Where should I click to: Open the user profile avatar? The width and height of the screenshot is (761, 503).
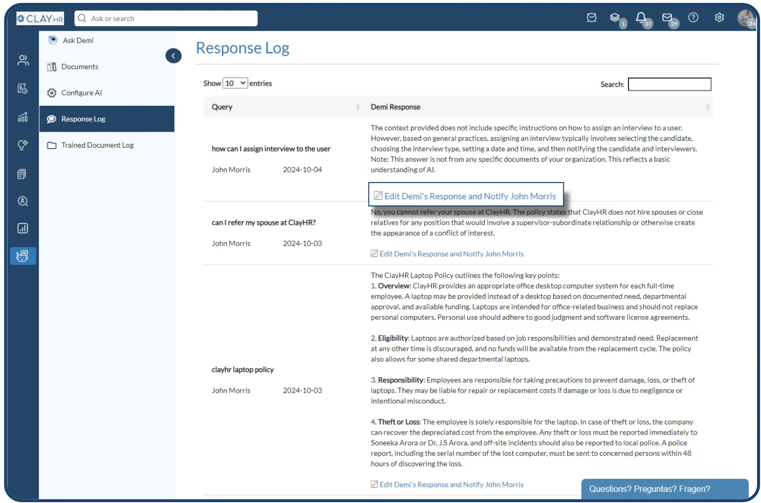746,18
